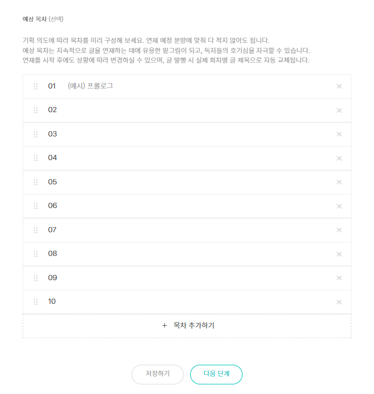Remove chapter entry 08
This screenshot has width=374, height=394.
coord(339,254)
